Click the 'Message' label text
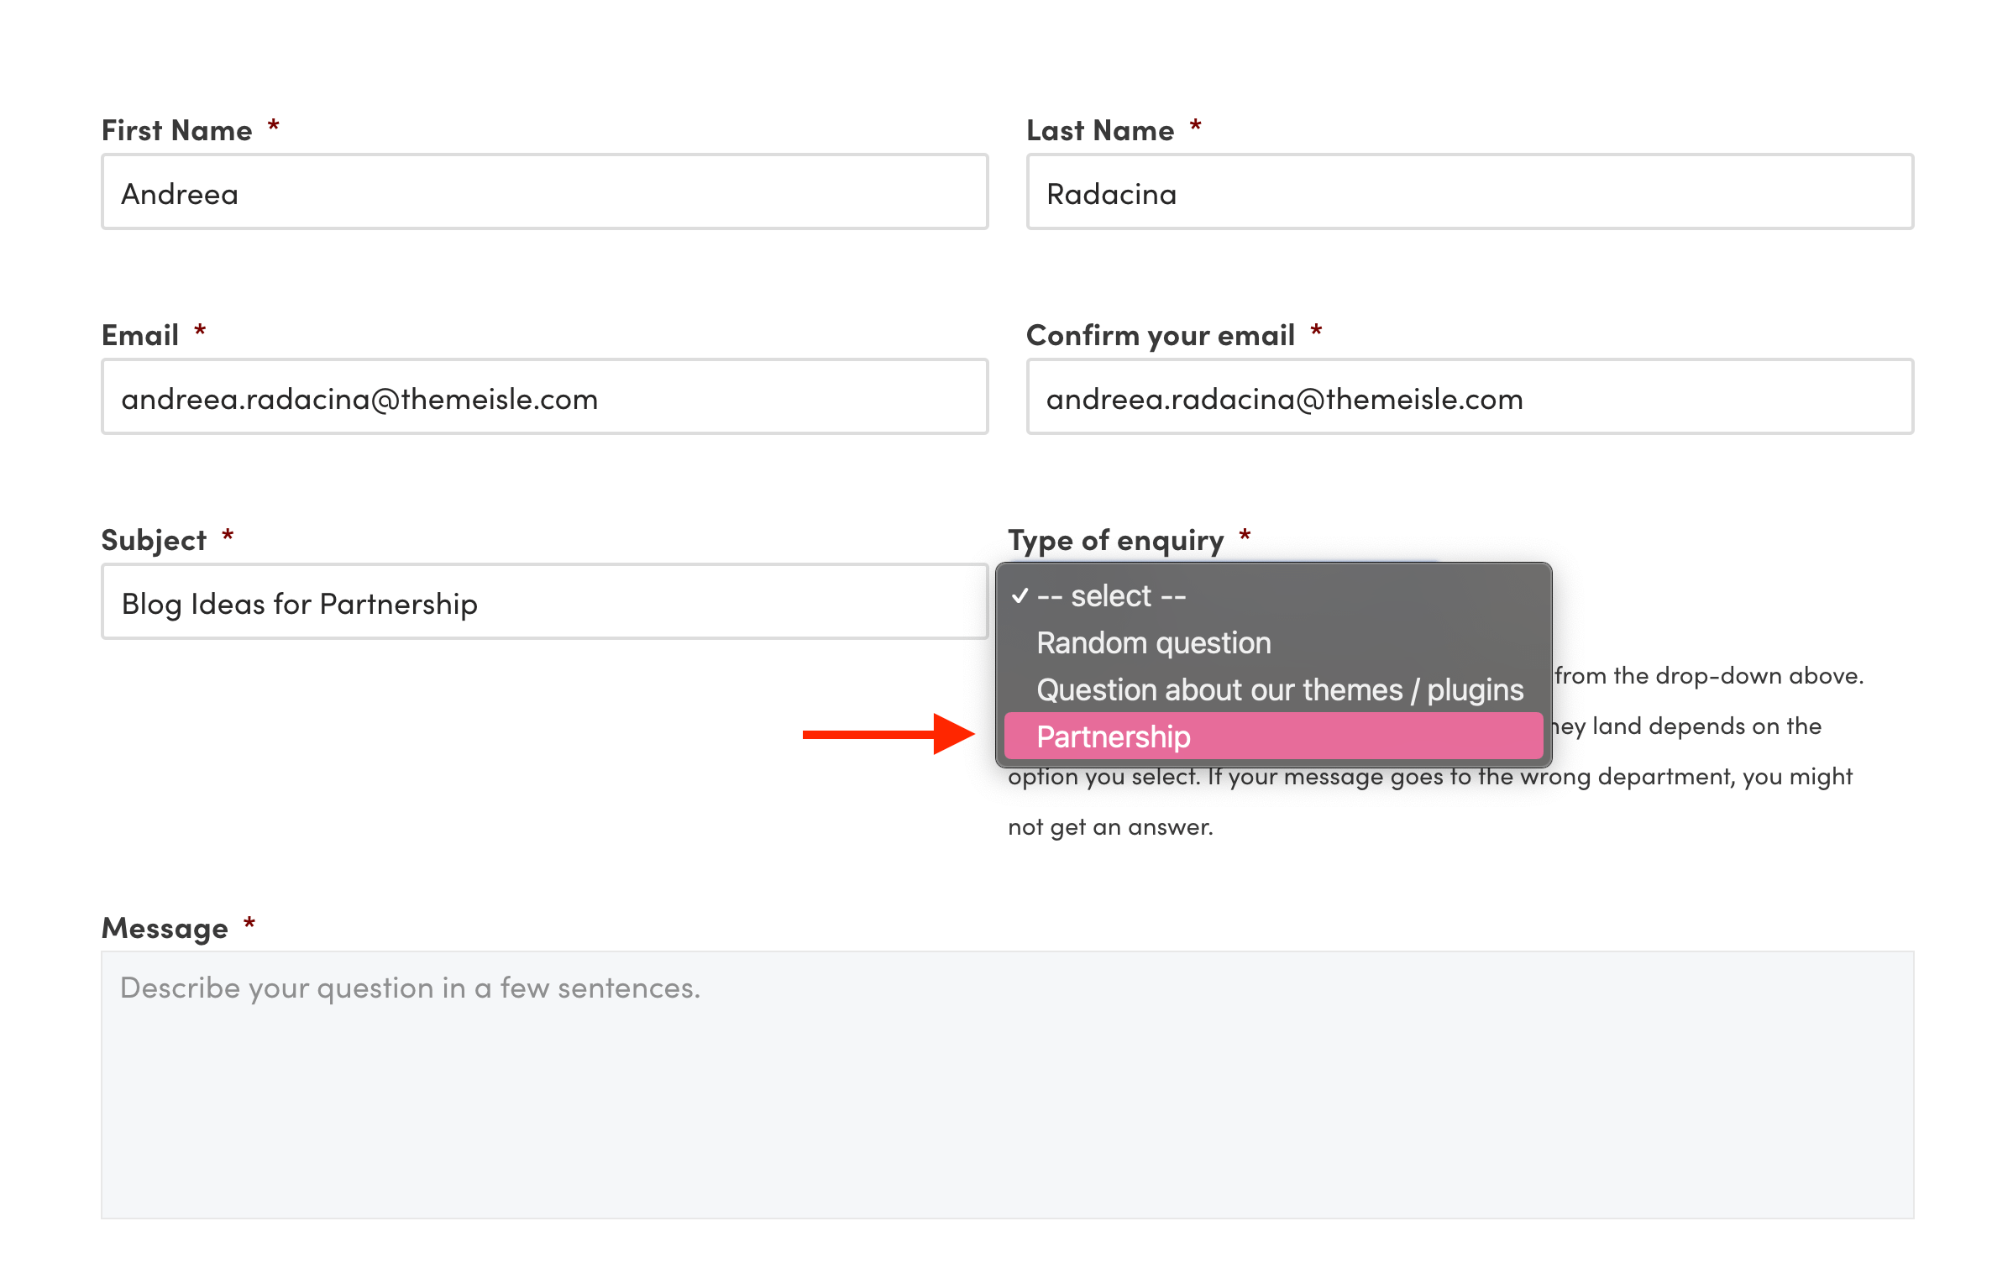Viewport: 1992px width, 1263px height. coord(165,929)
